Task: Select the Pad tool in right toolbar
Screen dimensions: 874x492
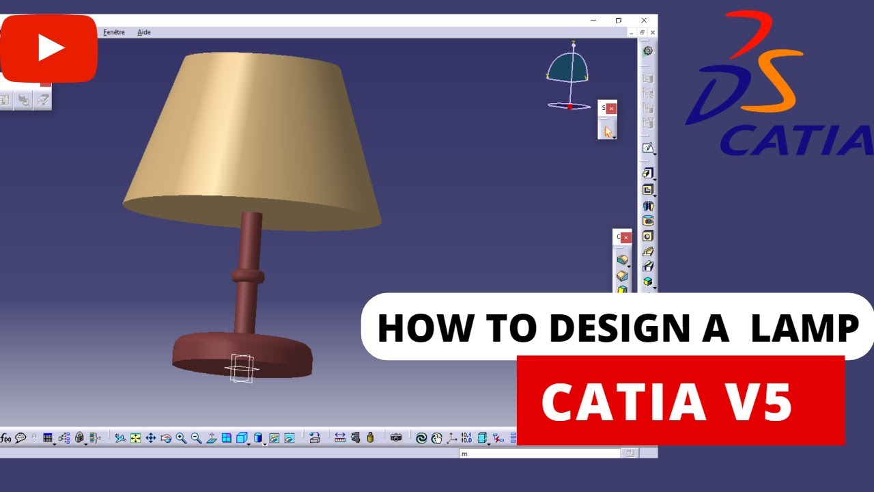Action: tap(648, 174)
